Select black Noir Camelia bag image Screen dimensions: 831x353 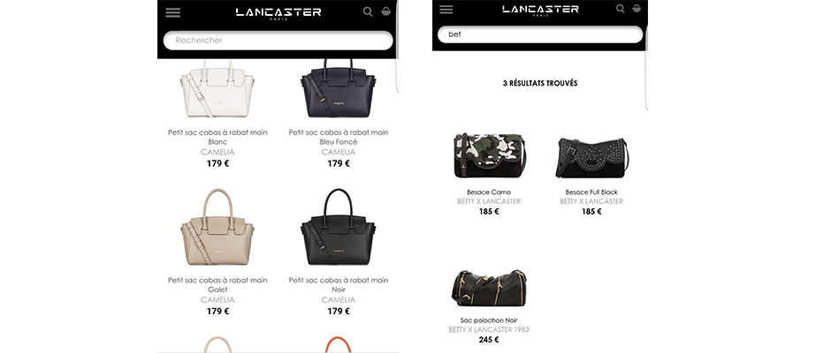click(338, 227)
